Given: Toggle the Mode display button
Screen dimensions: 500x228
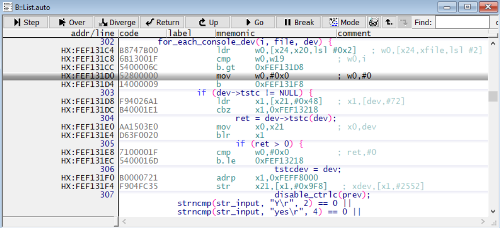Looking at the screenshot, I should point(344,22).
